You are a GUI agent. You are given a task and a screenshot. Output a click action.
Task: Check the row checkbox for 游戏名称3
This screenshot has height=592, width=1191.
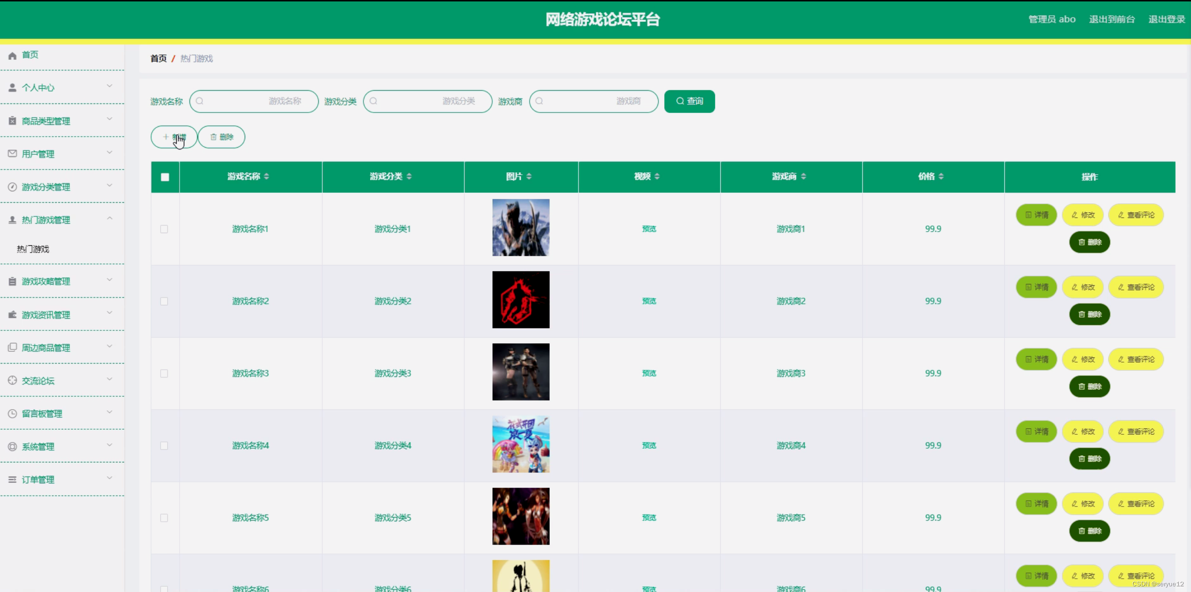[164, 374]
